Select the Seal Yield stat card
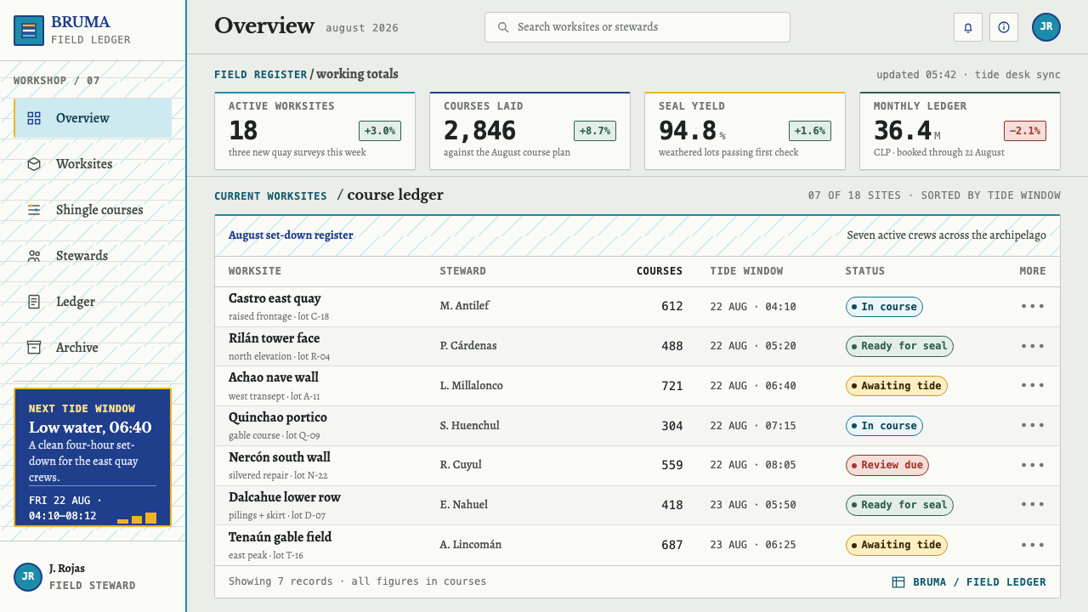 coord(745,131)
